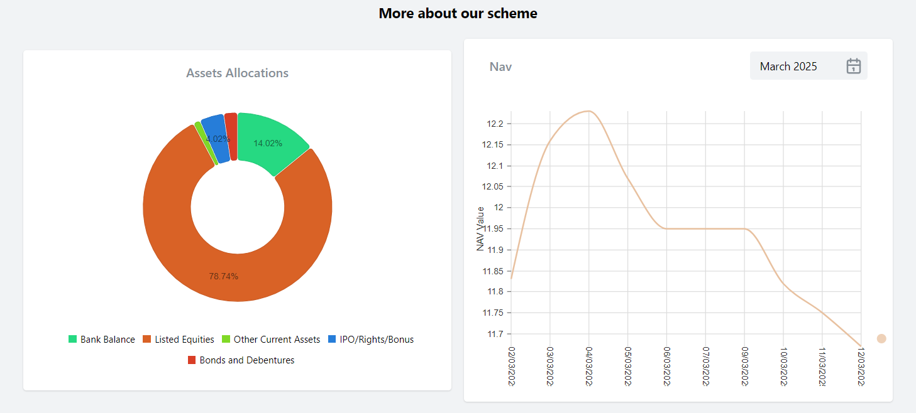Click the red Bonds donut slice

pos(231,136)
